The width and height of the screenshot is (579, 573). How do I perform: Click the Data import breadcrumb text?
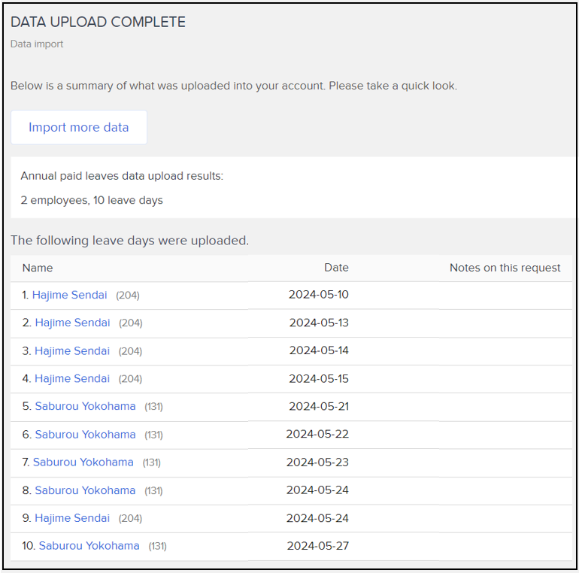click(x=37, y=44)
